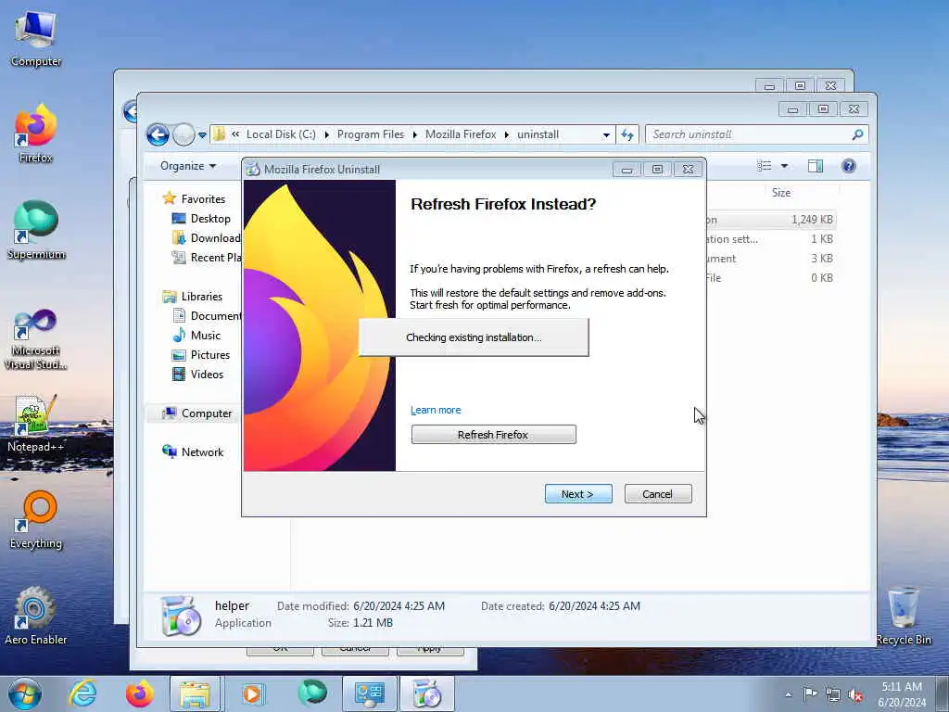This screenshot has width=949, height=712.
Task: Click the taskbar clock and date
Action: [x=901, y=694]
